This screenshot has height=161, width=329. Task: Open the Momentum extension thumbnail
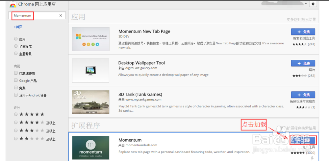(x=91, y=148)
